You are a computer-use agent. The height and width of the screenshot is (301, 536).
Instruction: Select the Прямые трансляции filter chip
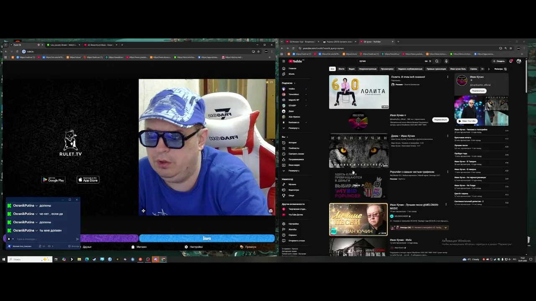tap(436, 69)
